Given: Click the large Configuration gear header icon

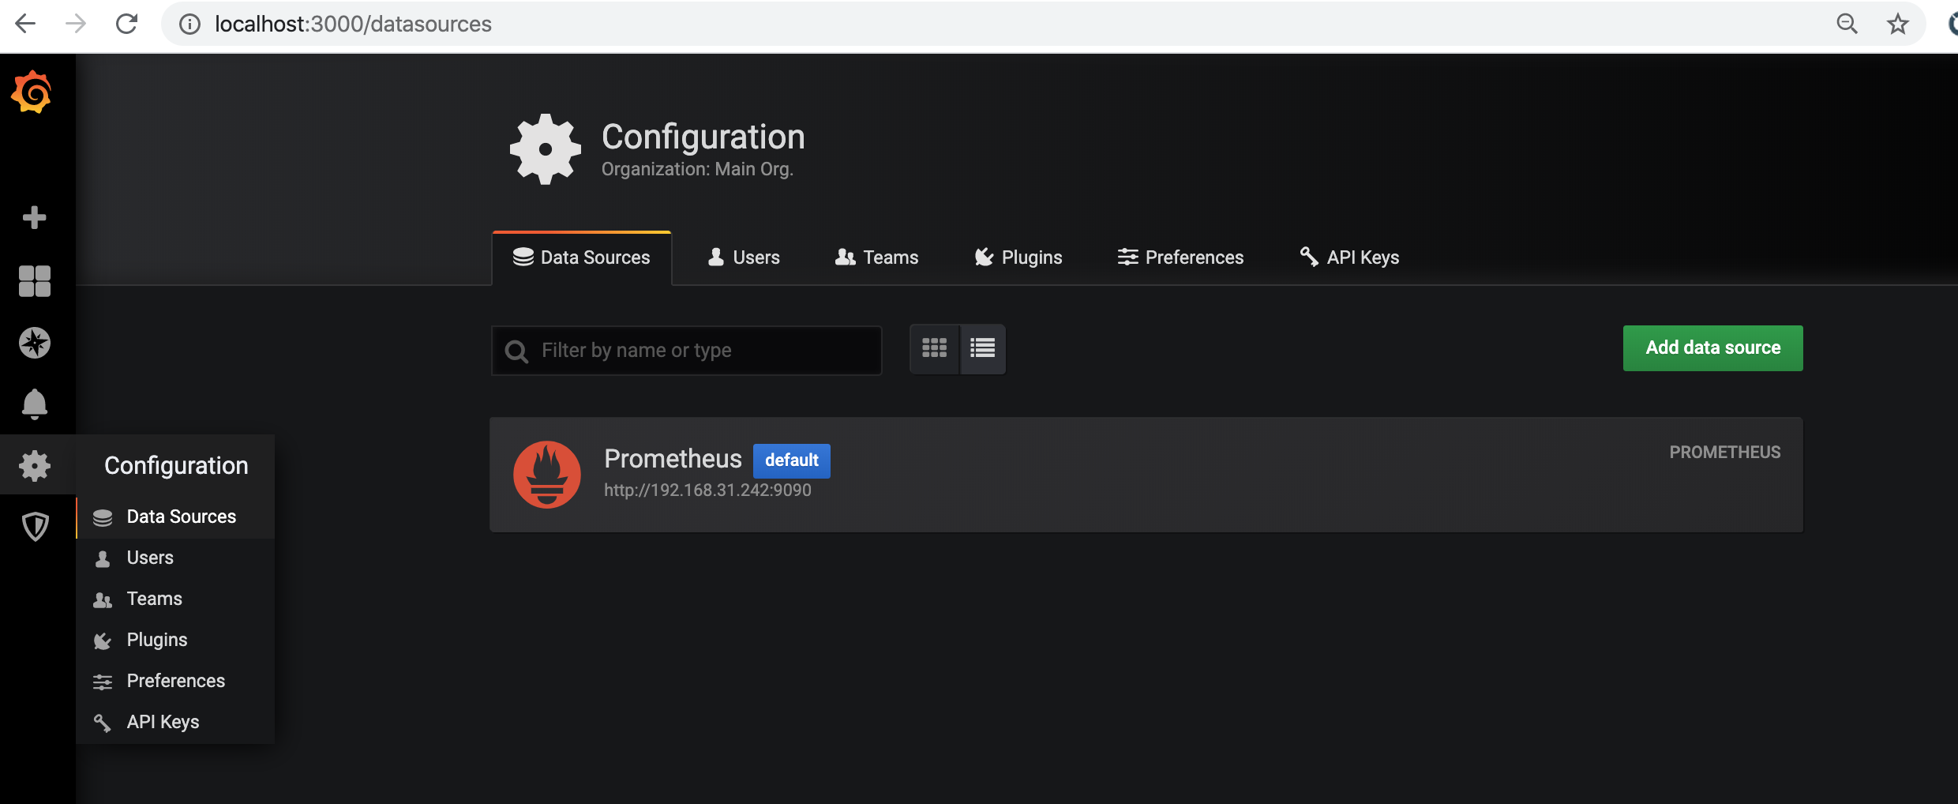Looking at the screenshot, I should coord(545,149).
